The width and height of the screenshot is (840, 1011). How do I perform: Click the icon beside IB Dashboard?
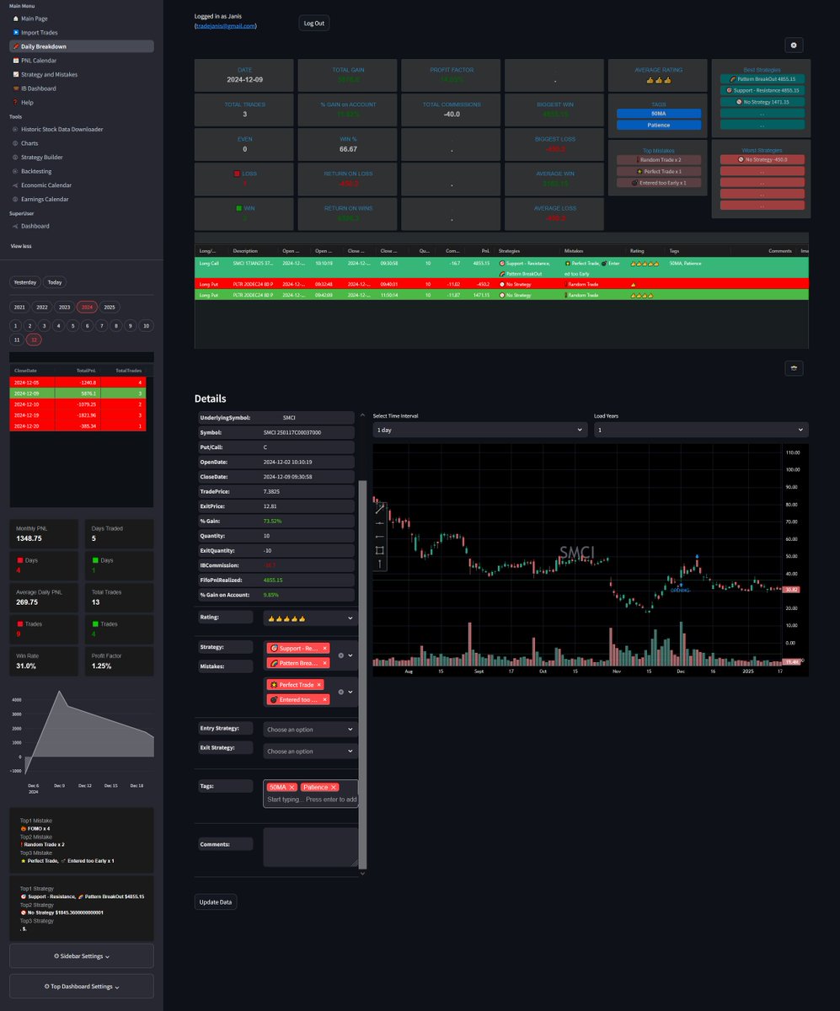tap(15, 88)
